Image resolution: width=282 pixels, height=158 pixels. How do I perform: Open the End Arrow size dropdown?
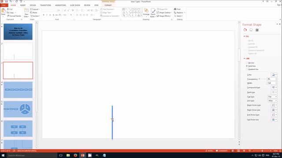274,119
